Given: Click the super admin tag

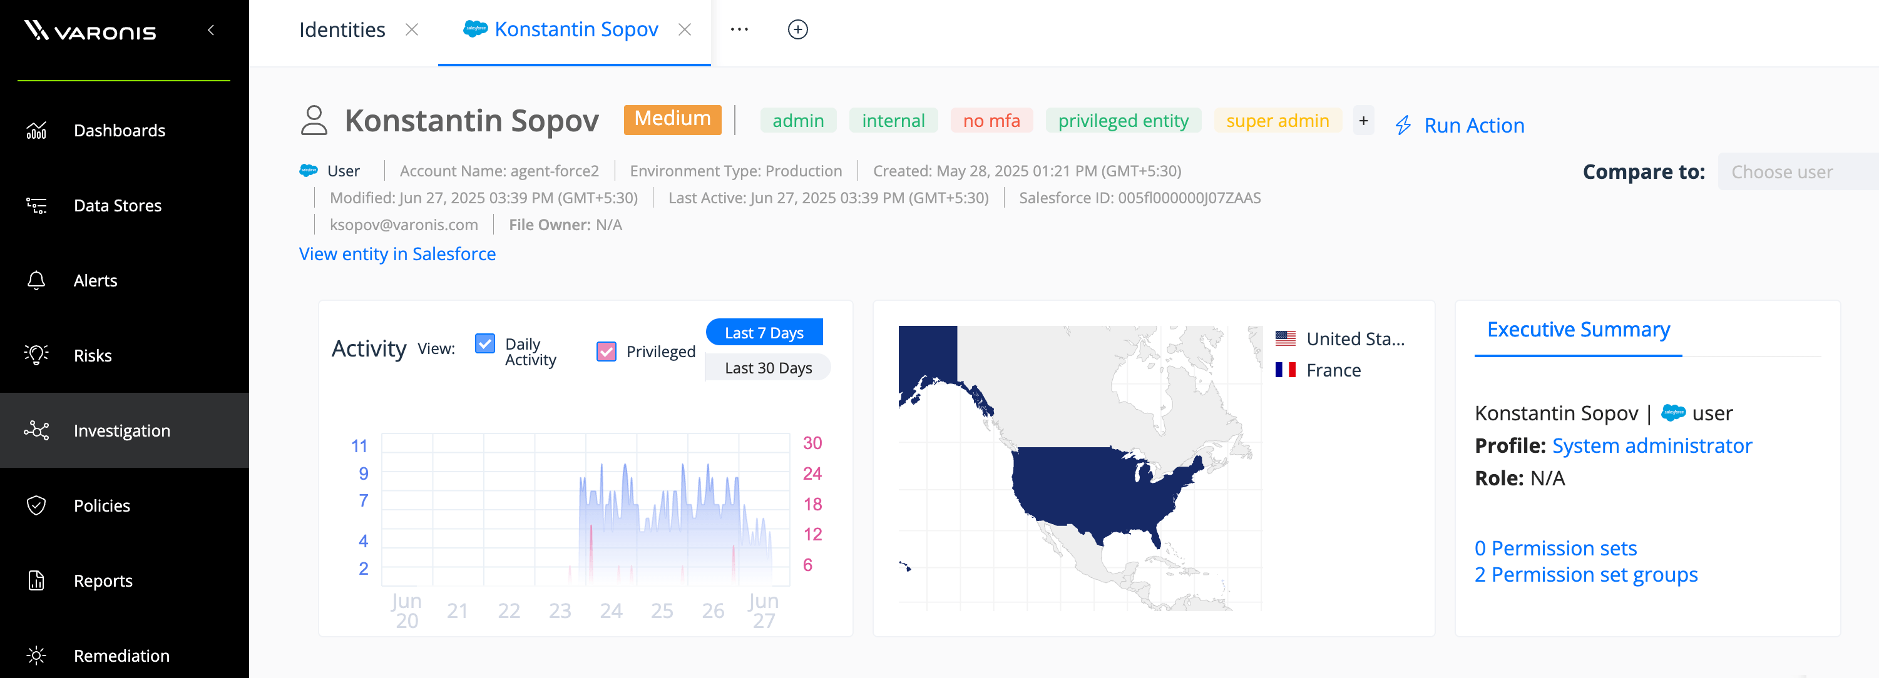Looking at the screenshot, I should pos(1277,120).
